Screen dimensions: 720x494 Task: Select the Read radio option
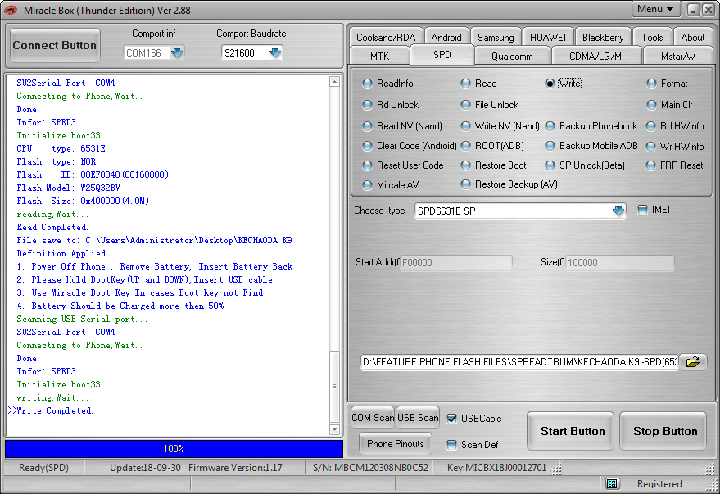465,84
